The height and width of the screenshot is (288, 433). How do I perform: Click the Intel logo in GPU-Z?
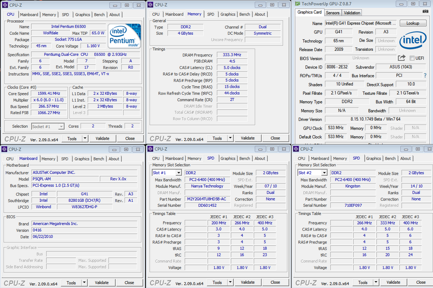point(413,40)
